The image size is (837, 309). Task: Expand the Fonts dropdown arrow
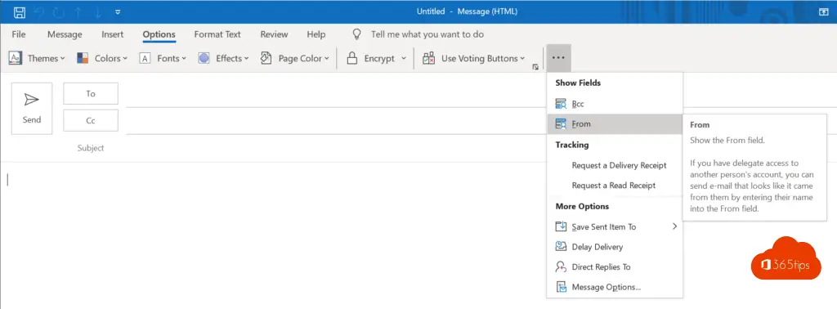(184, 59)
